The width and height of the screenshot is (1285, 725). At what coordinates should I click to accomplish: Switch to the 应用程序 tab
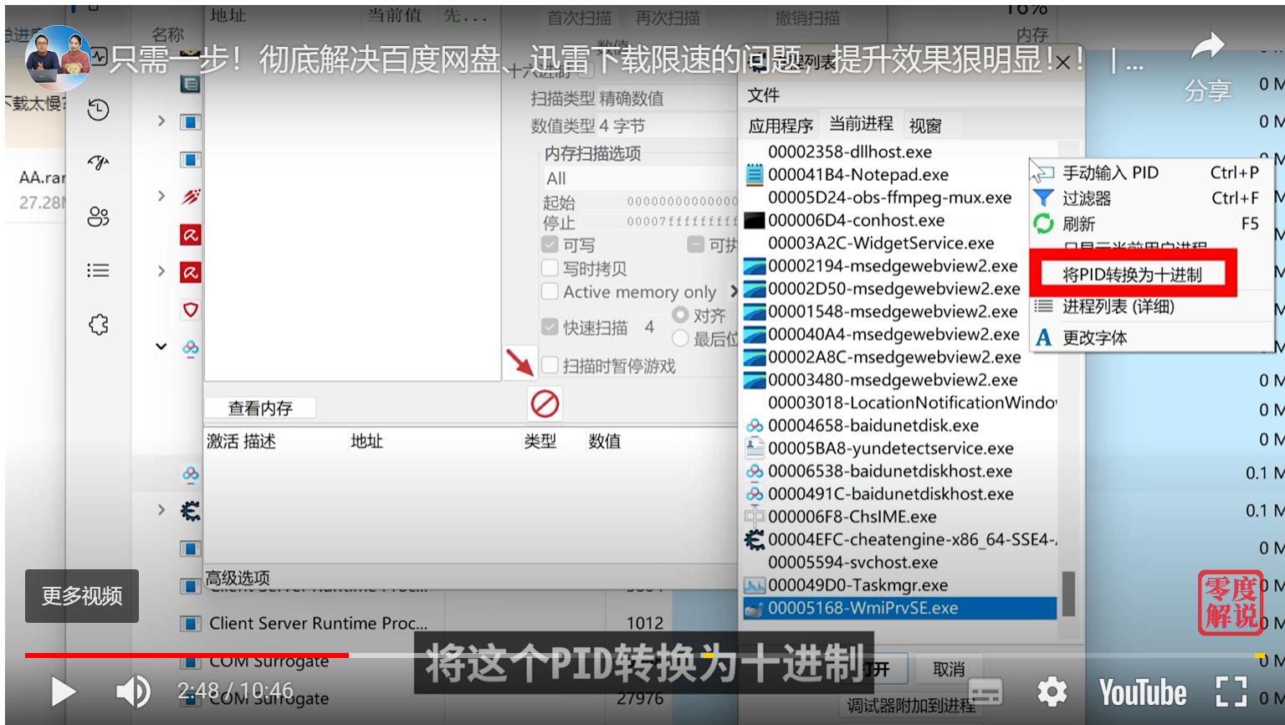[x=781, y=126]
